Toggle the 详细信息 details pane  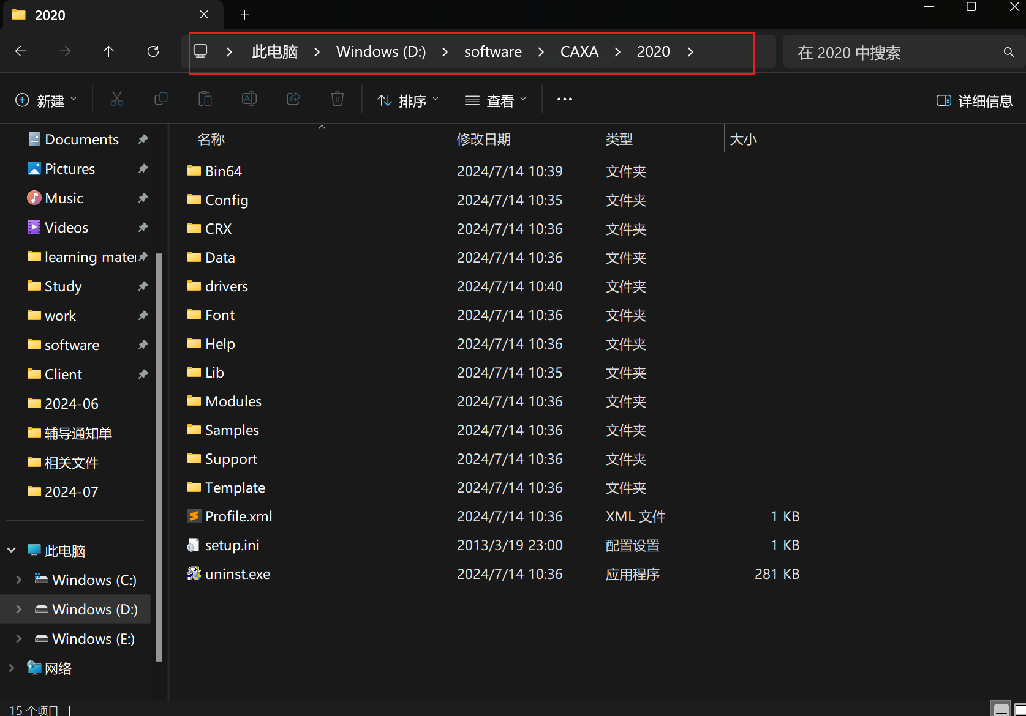[x=975, y=101]
